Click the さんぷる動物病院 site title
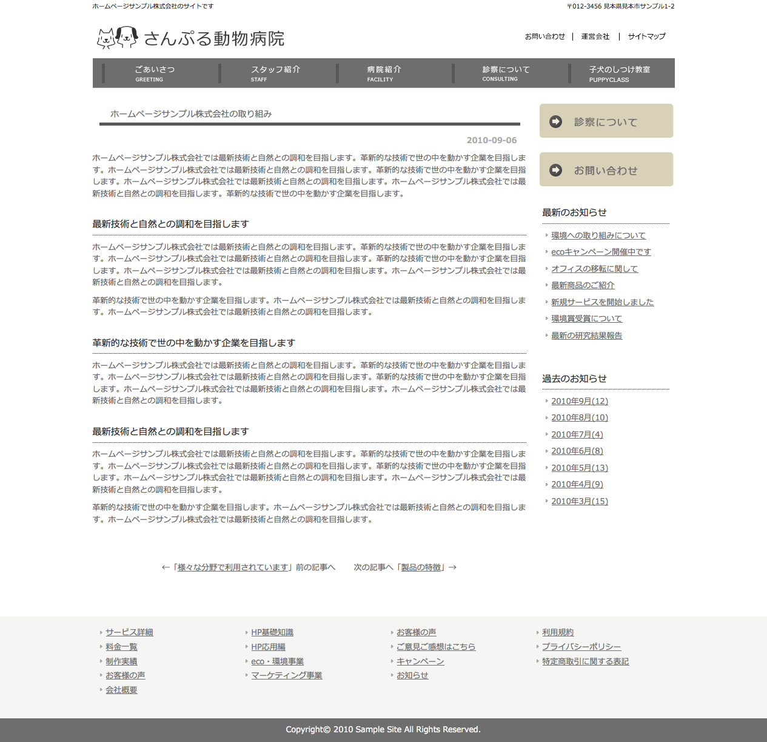Screen dimensions: 767x742 point(213,39)
